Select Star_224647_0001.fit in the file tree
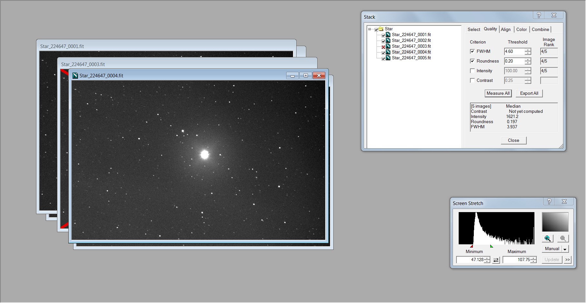The image size is (586, 303). (411, 34)
